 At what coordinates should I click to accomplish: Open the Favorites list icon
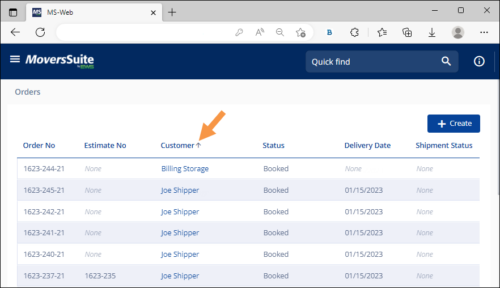(382, 32)
